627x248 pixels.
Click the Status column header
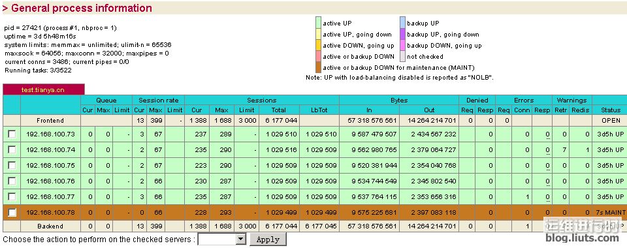click(611, 110)
